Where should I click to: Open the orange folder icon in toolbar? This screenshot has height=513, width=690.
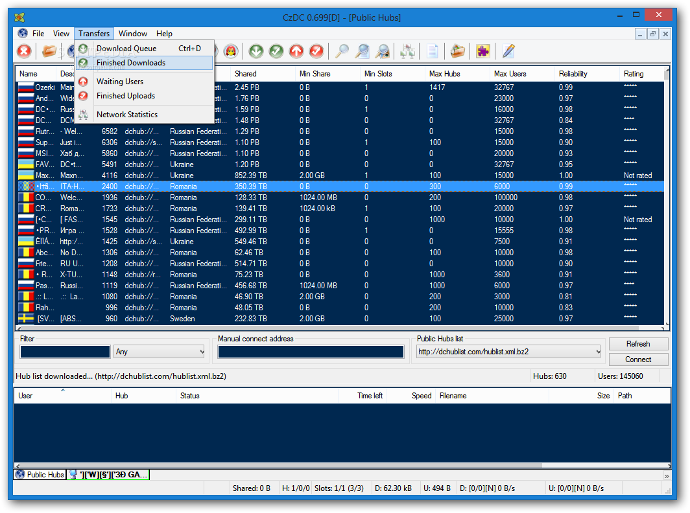tap(49, 51)
